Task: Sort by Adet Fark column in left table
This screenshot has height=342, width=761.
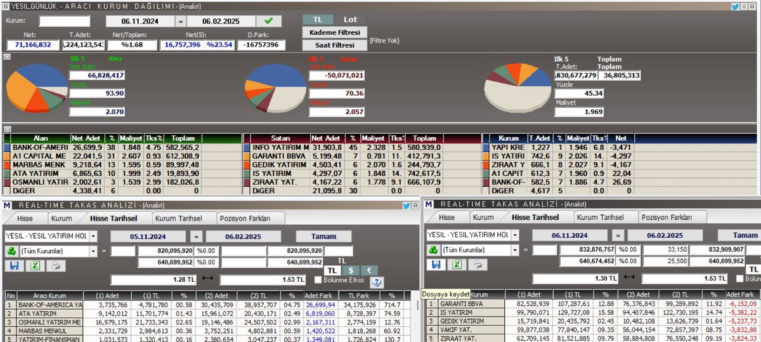Action: 319,295
